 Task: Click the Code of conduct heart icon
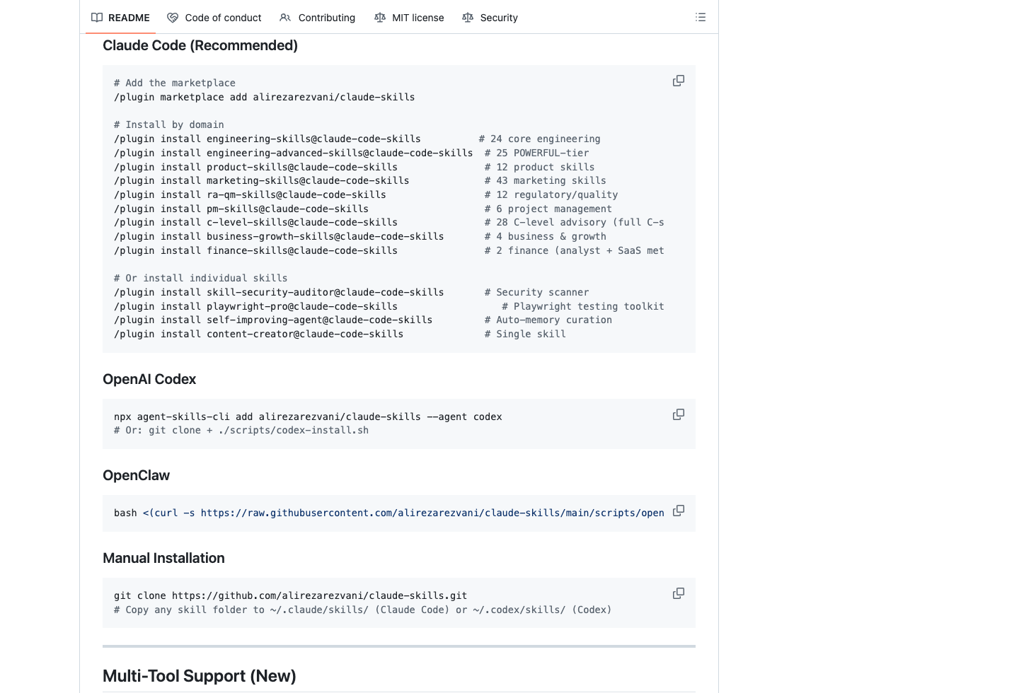[173, 18]
